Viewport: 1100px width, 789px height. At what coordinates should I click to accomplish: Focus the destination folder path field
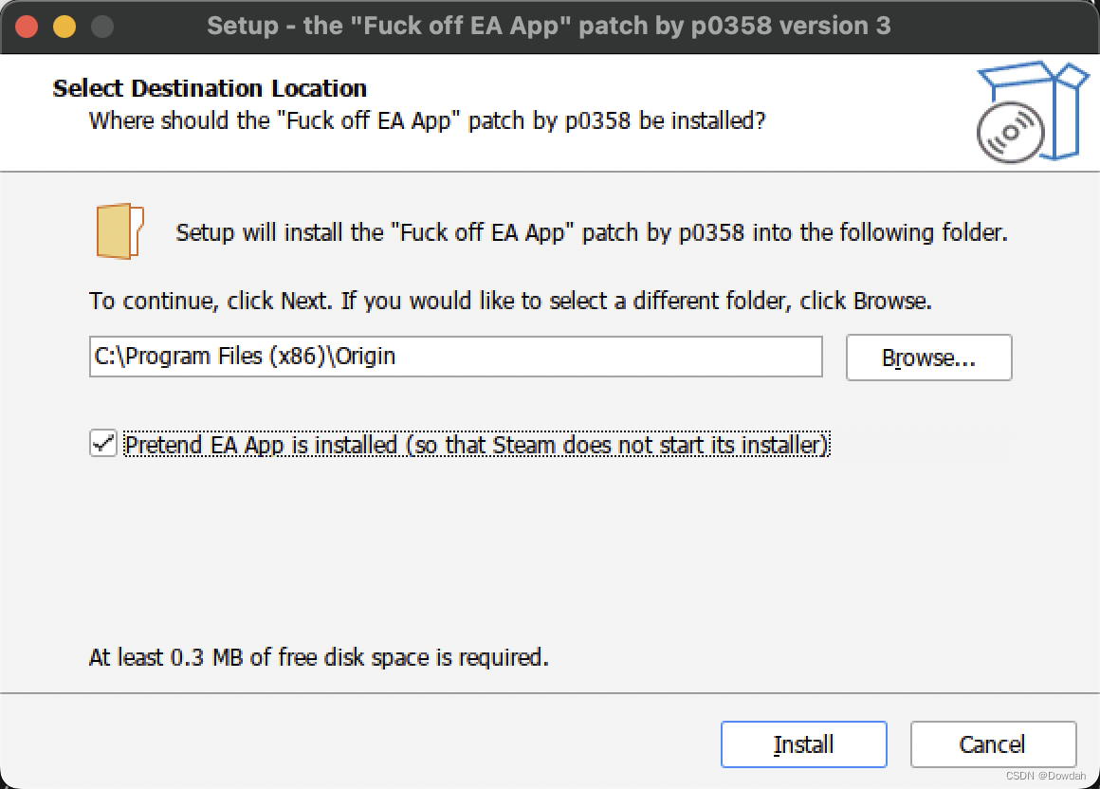click(455, 357)
